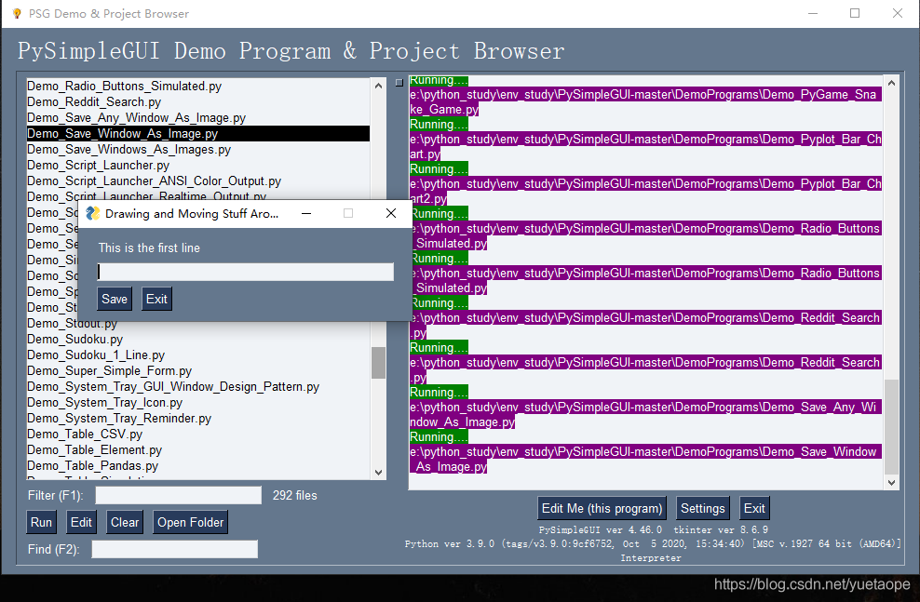
Task: Select Demo_Script_Launcher.py
Action: (x=198, y=166)
